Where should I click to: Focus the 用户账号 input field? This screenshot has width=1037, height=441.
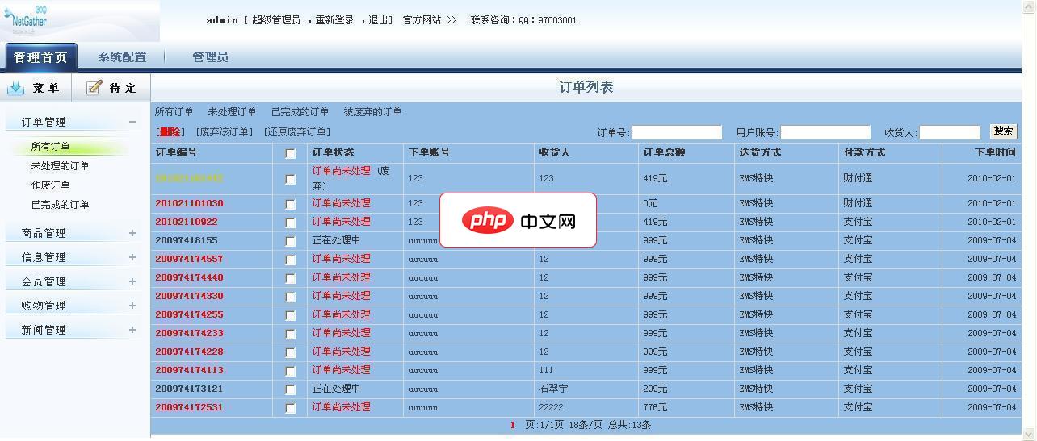(x=825, y=132)
